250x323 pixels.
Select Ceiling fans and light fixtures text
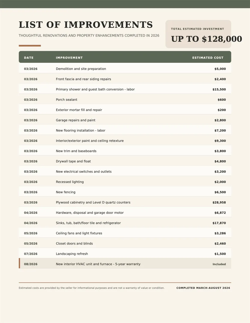(79, 233)
